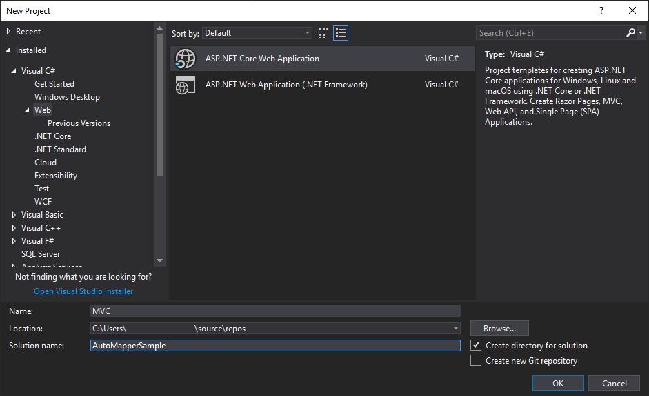Collapse the Web node
The height and width of the screenshot is (396, 649).
click(27, 110)
